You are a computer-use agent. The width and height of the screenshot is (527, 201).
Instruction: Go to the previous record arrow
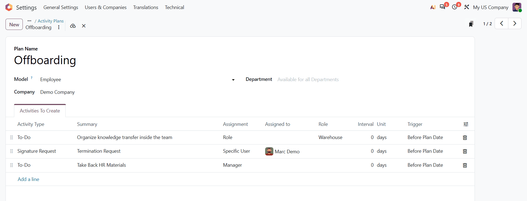[501, 24]
